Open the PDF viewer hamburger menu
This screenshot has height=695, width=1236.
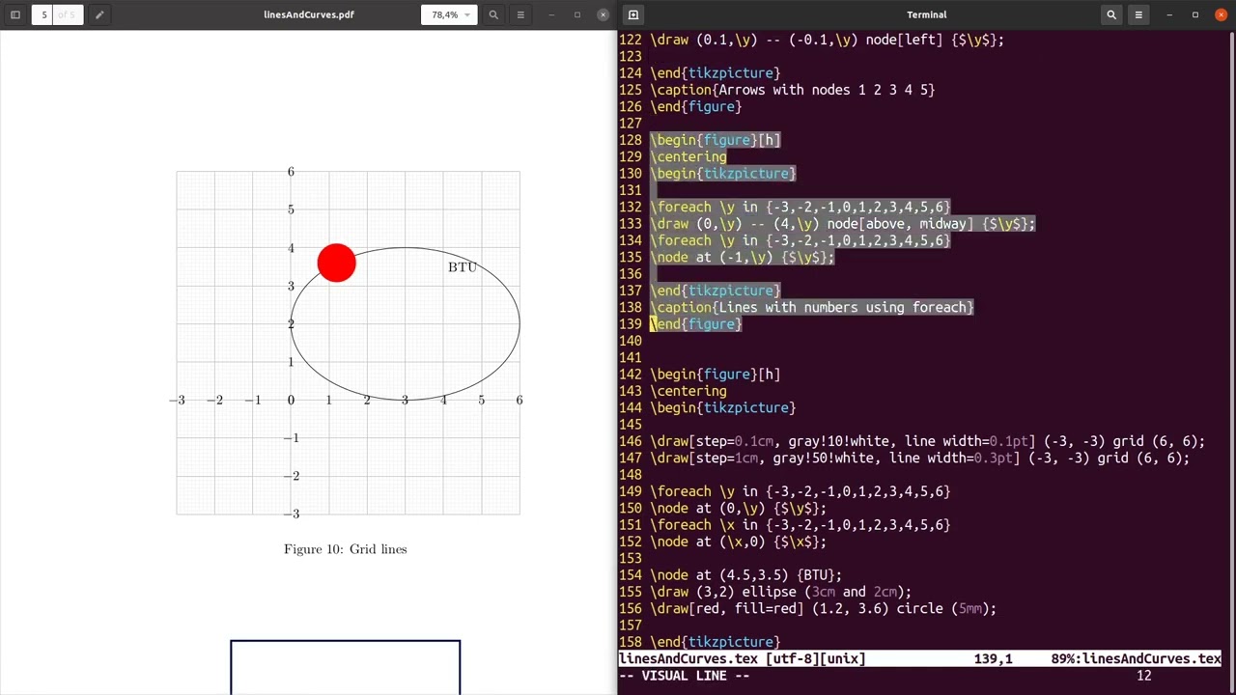tap(520, 14)
